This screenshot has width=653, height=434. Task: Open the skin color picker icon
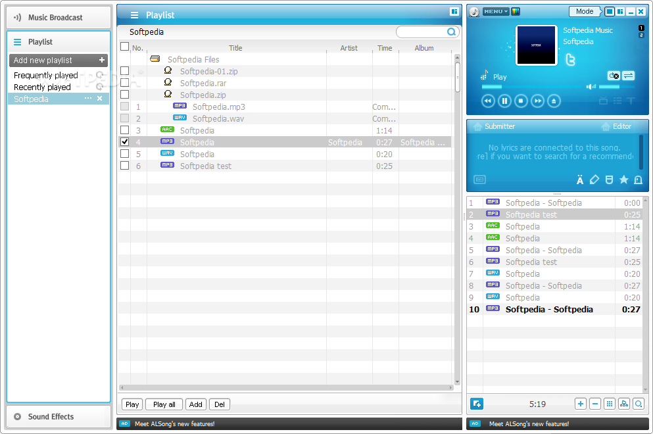coord(516,12)
